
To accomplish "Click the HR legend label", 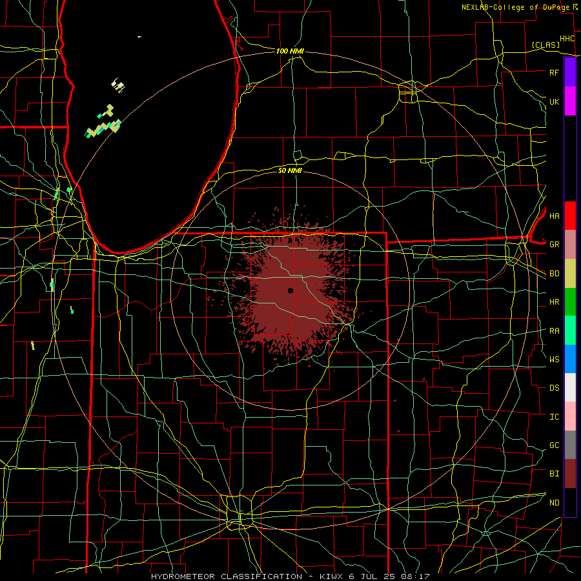I will click(x=554, y=302).
